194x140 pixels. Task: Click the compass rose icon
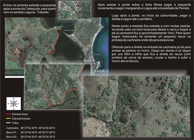(14, 104)
